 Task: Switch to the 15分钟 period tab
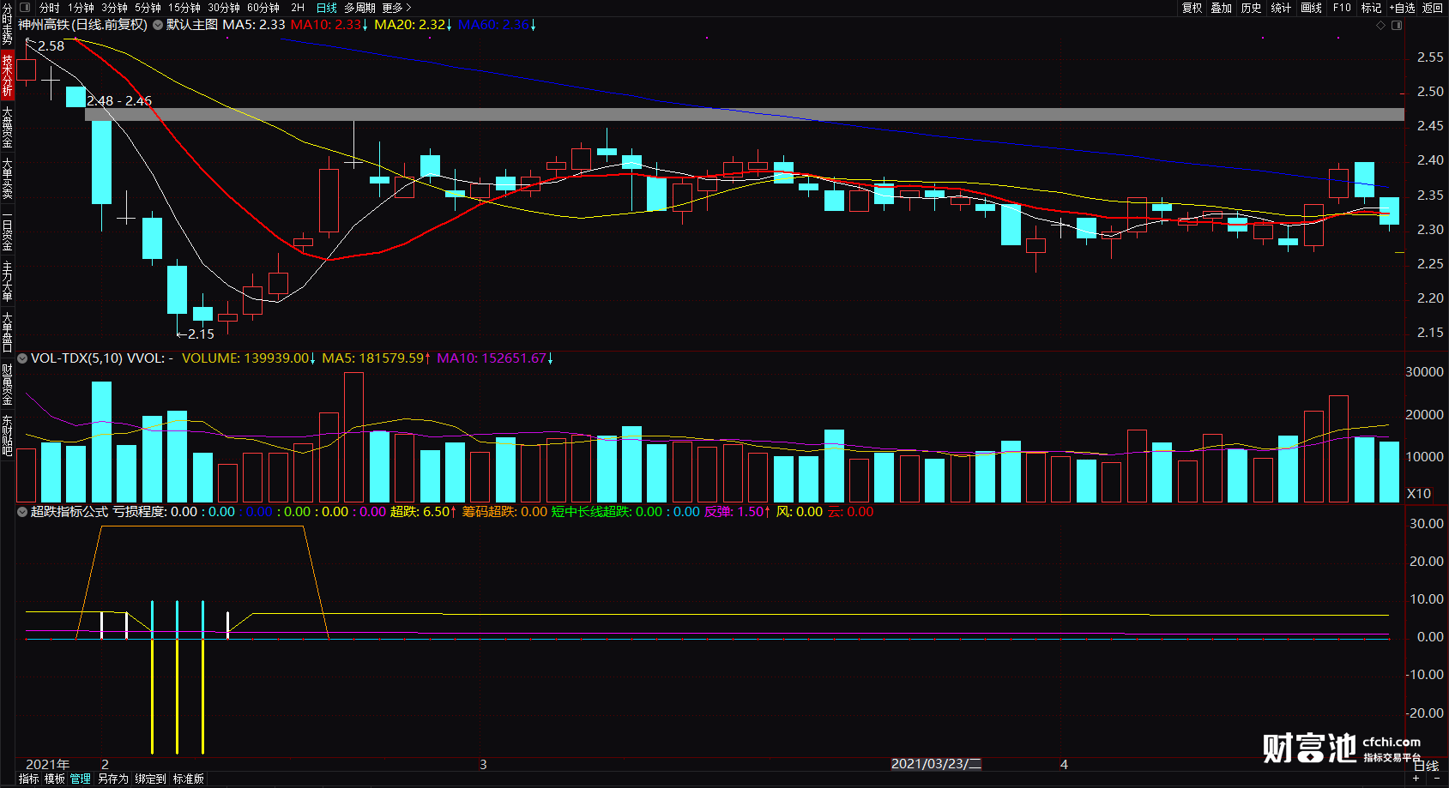[x=184, y=8]
